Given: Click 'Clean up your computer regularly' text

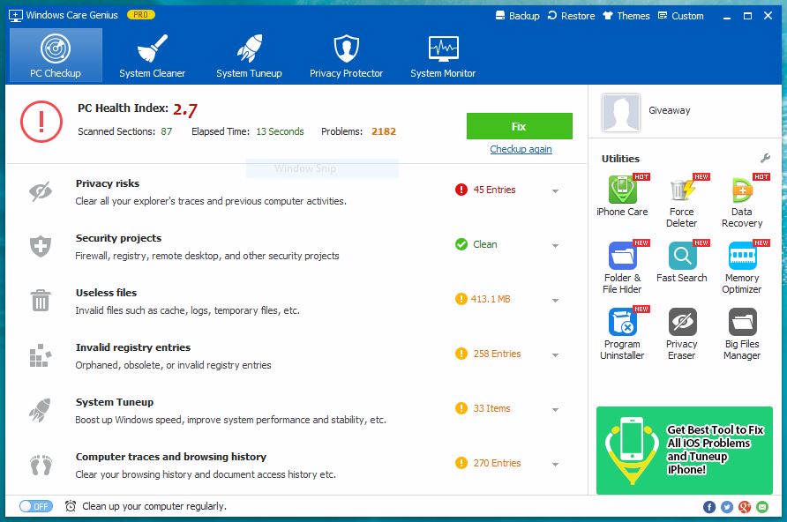Looking at the screenshot, I should pyautogui.click(x=154, y=506).
